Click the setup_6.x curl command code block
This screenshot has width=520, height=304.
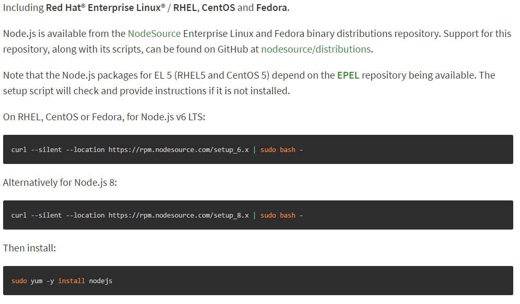coord(258,149)
